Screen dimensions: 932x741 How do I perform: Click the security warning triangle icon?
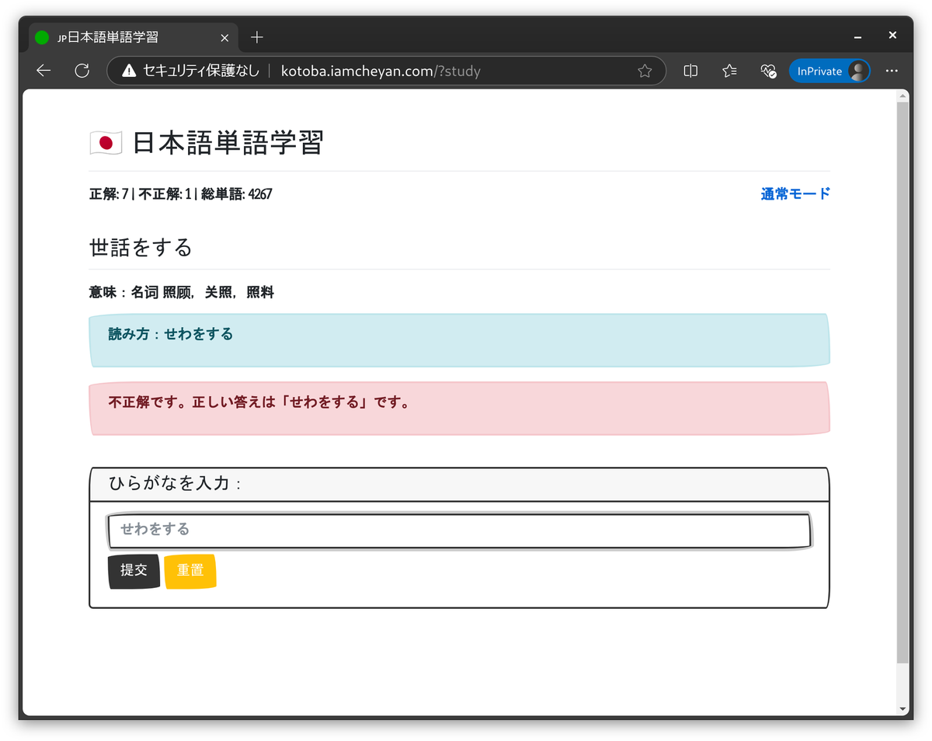(129, 71)
